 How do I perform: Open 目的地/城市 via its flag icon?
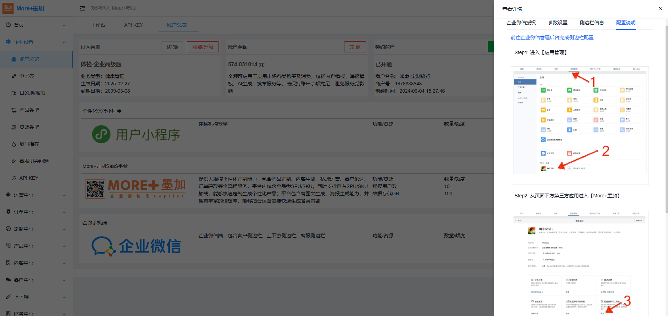14,93
